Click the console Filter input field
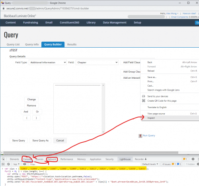The image size is (199, 186). coord(85,164)
